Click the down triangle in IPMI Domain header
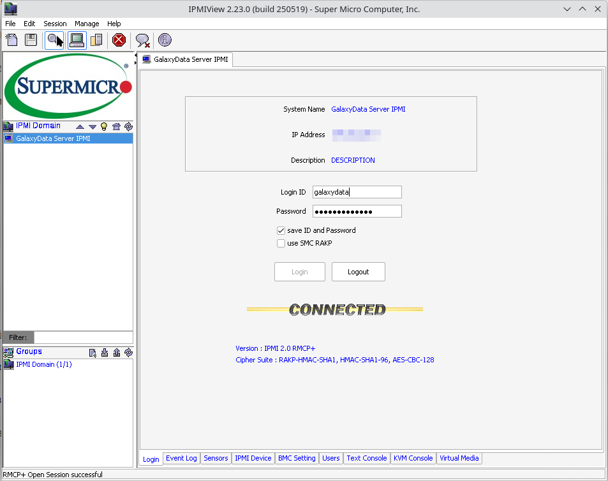This screenshot has width=608, height=481. [93, 127]
